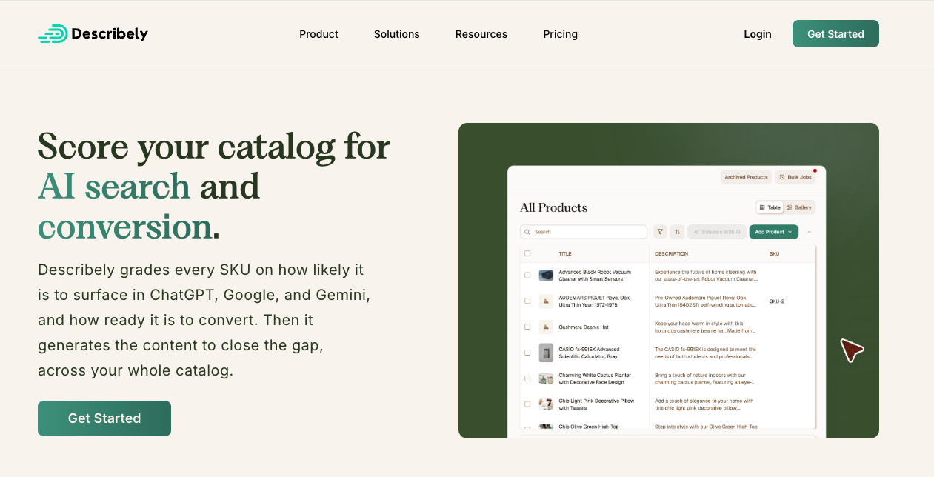This screenshot has height=477, width=934.
Task: Click the SKU column header
Action: point(774,253)
